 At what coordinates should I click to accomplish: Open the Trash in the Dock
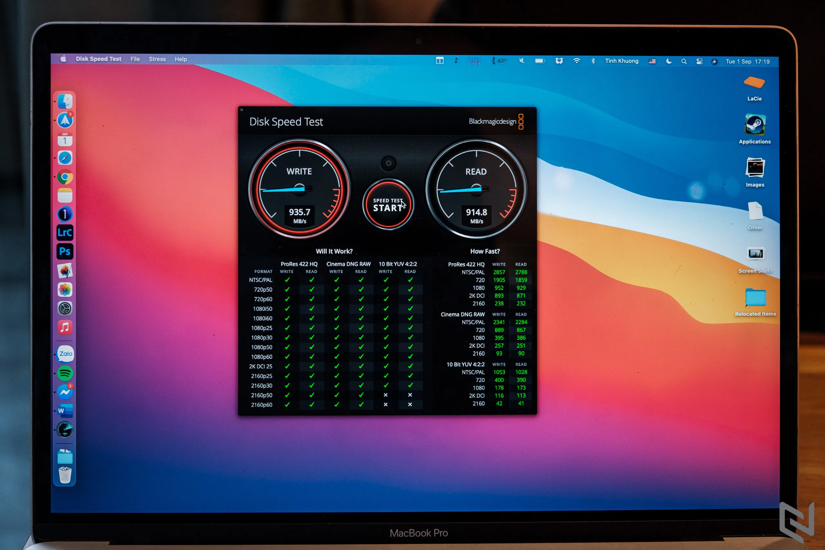(65, 476)
